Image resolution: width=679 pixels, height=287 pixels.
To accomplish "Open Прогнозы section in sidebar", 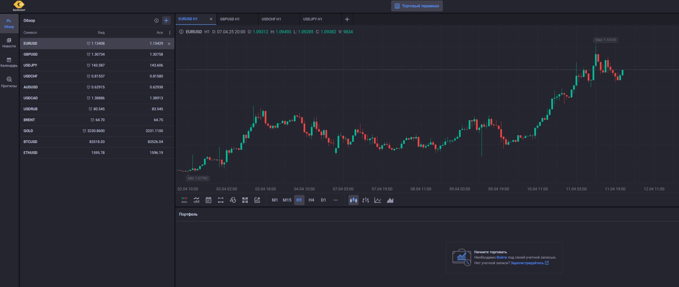I will [9, 82].
